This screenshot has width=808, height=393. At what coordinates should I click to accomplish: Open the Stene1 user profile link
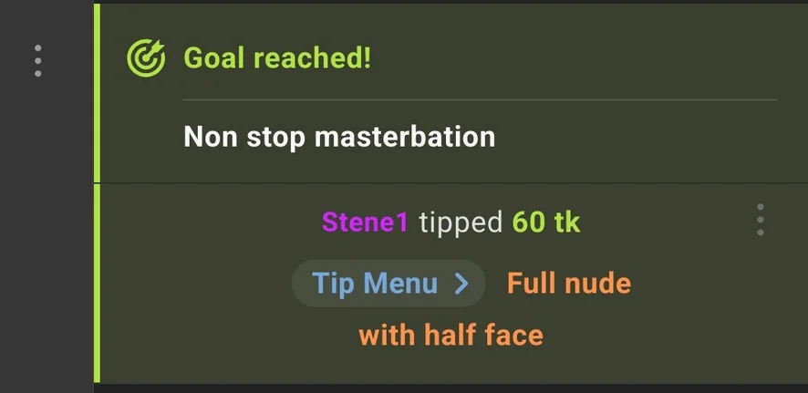click(x=365, y=222)
